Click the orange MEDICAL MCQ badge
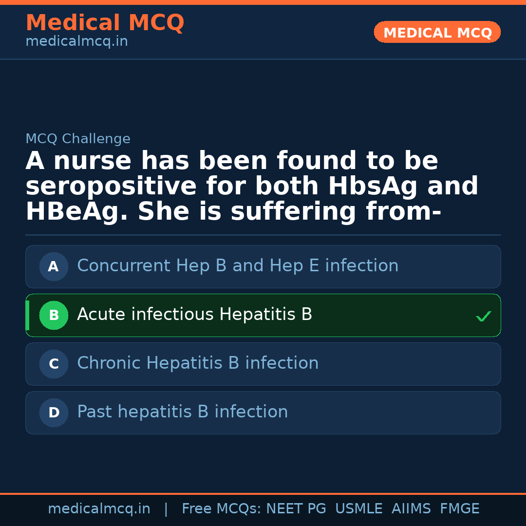 pos(437,32)
